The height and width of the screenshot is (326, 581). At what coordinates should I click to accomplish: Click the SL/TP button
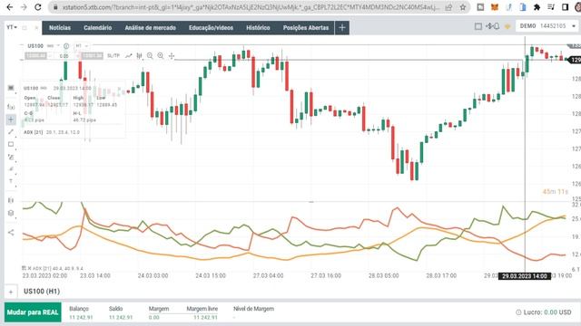tap(113, 56)
